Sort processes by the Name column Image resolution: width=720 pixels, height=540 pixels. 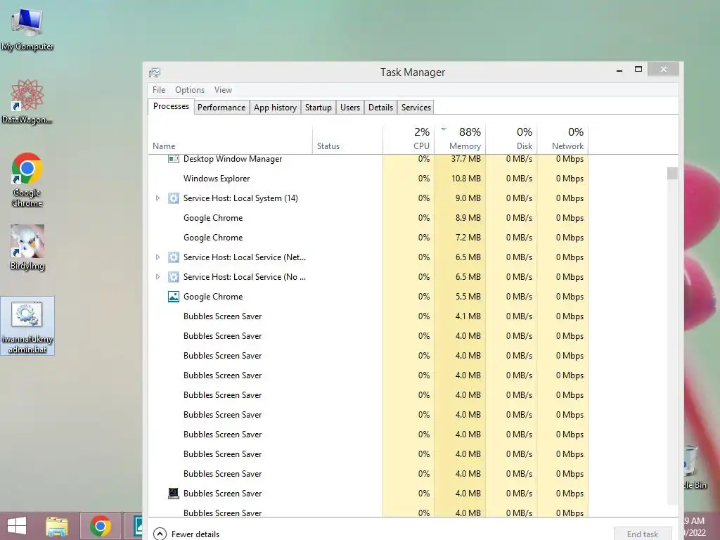click(x=230, y=139)
